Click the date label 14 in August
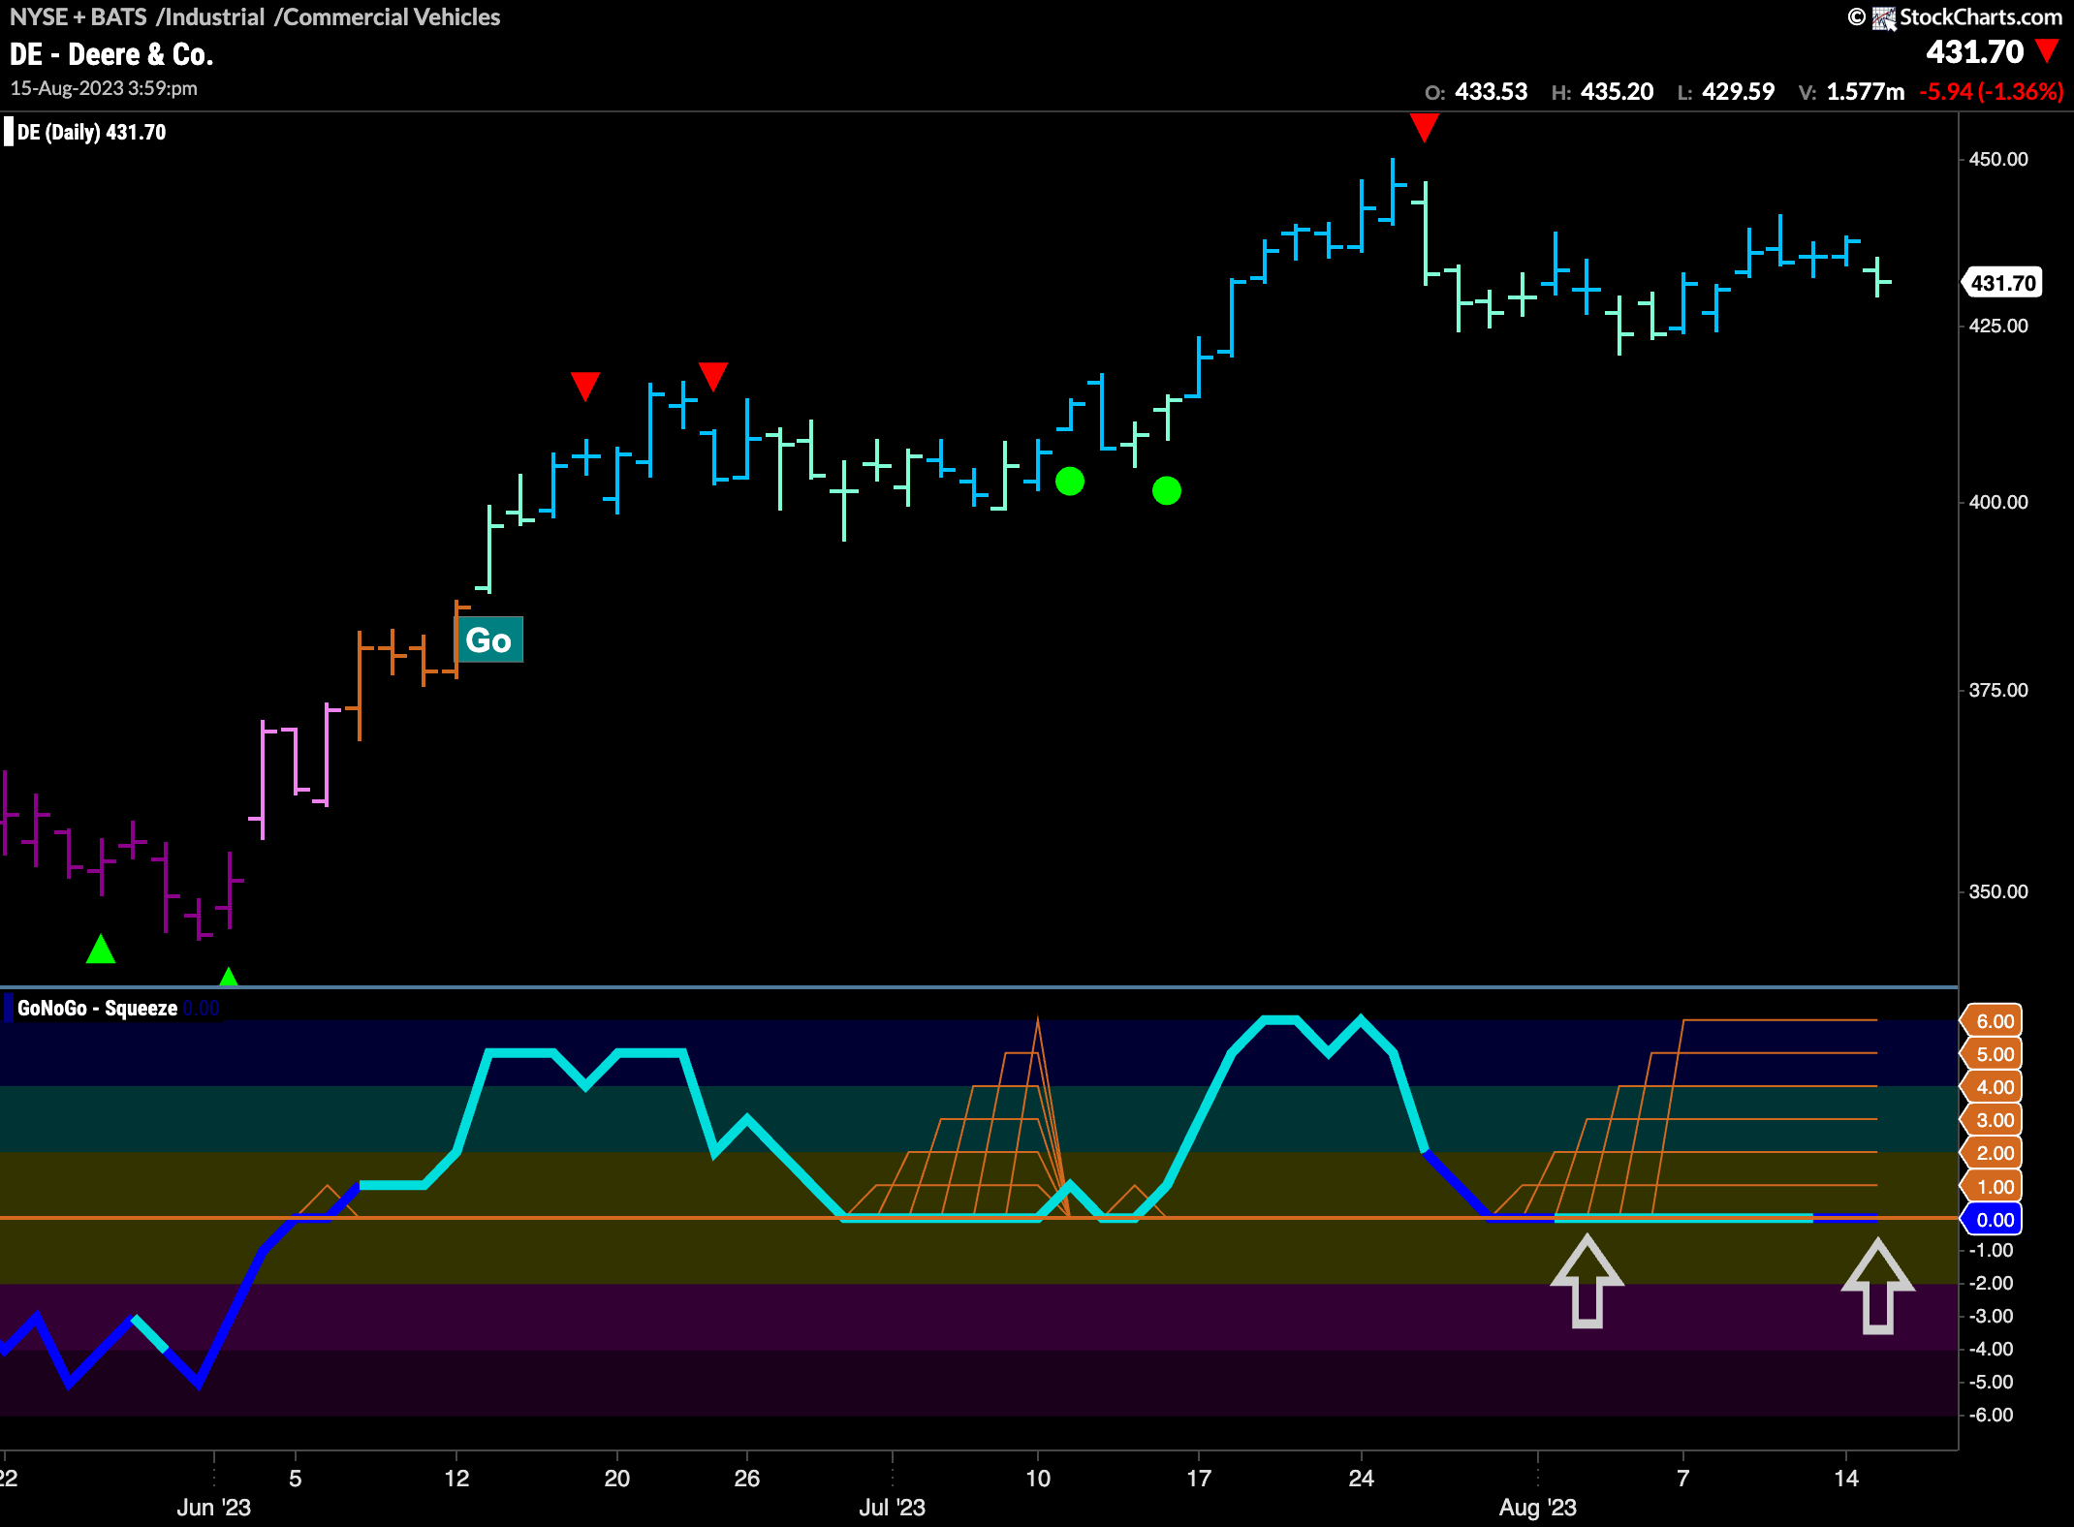 [x=1846, y=1479]
